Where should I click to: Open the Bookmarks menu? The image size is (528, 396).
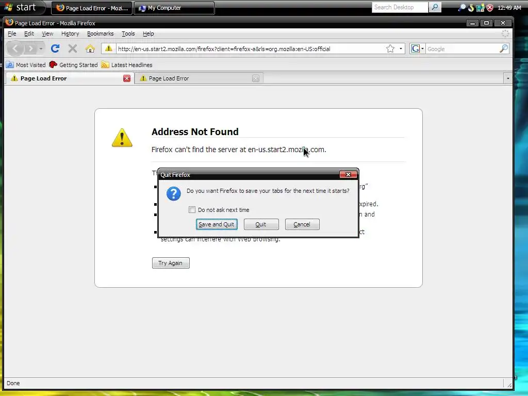[101, 34]
